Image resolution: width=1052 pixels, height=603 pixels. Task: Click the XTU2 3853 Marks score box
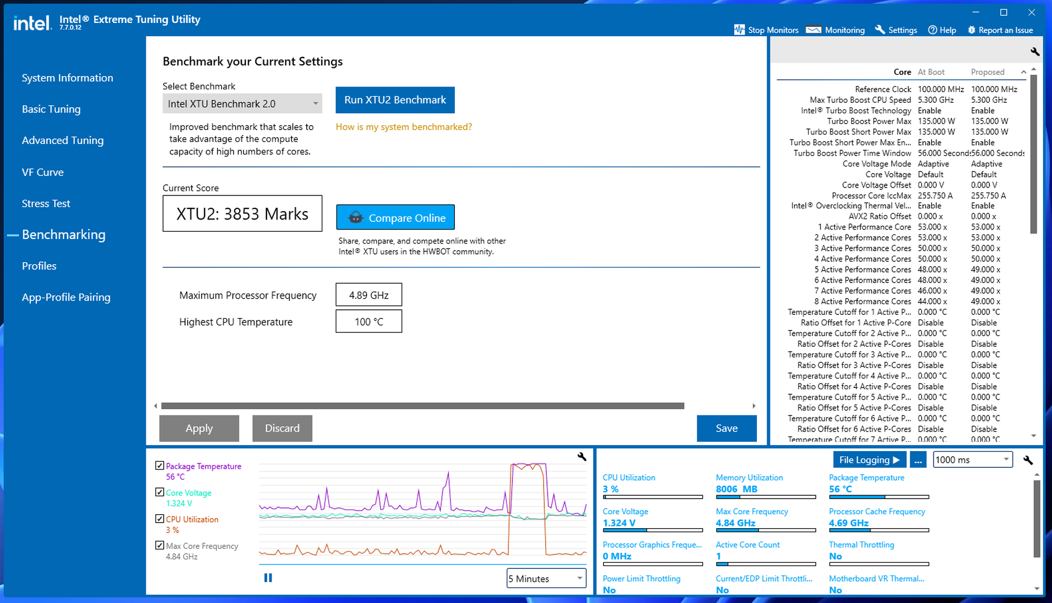(242, 214)
